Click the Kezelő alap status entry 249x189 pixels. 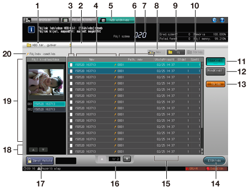49,169
